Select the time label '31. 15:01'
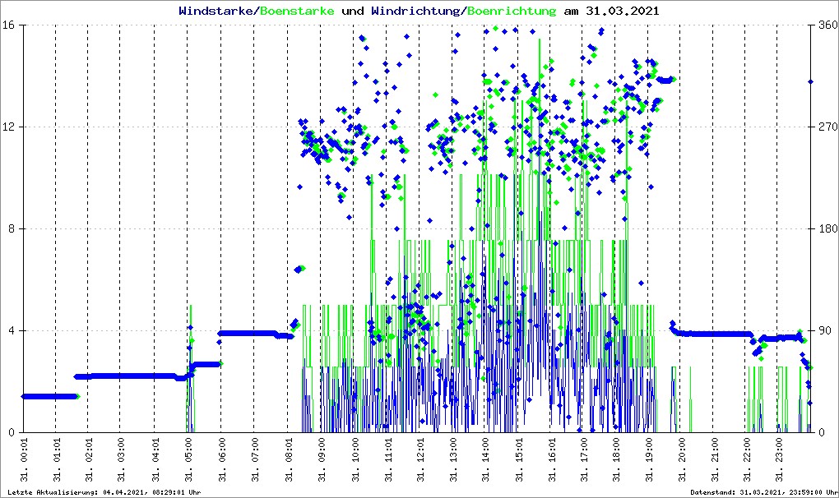The height and width of the screenshot is (498, 839). tap(518, 459)
